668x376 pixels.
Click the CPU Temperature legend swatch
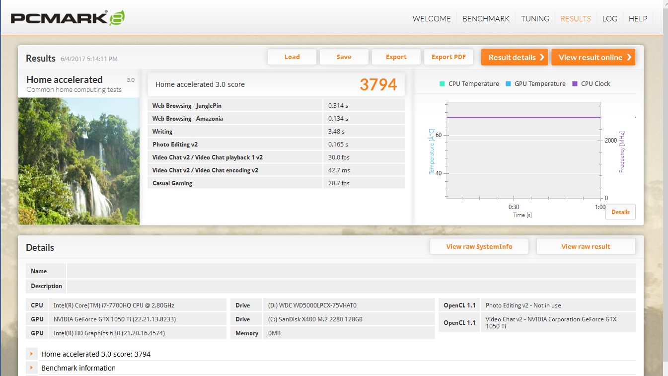coord(442,84)
